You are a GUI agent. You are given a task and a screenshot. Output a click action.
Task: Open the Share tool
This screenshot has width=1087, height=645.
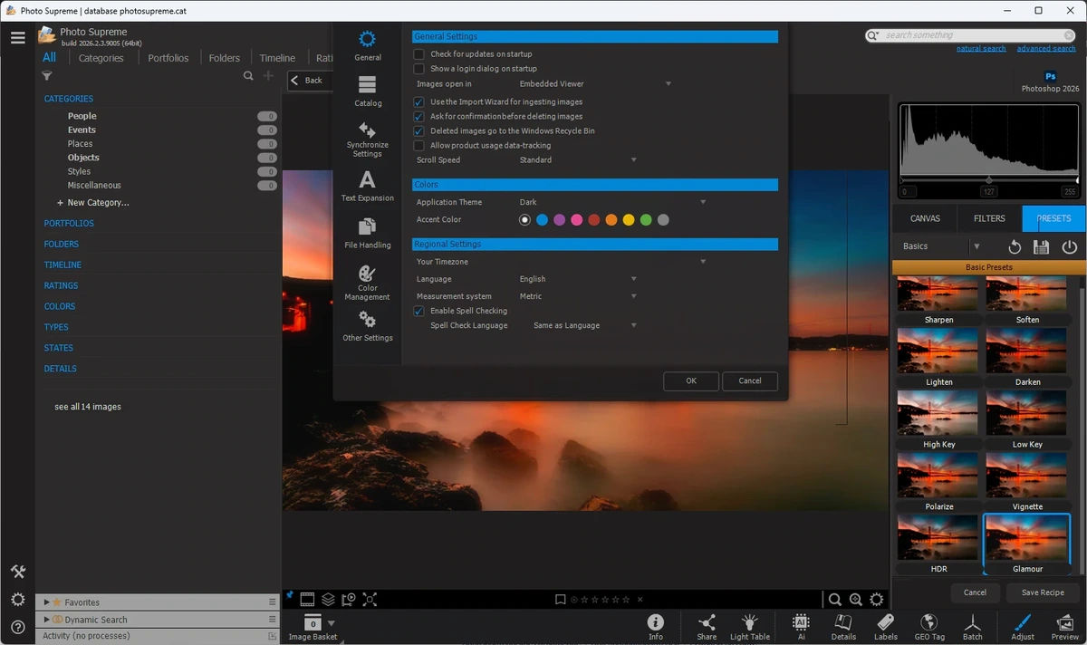(707, 627)
